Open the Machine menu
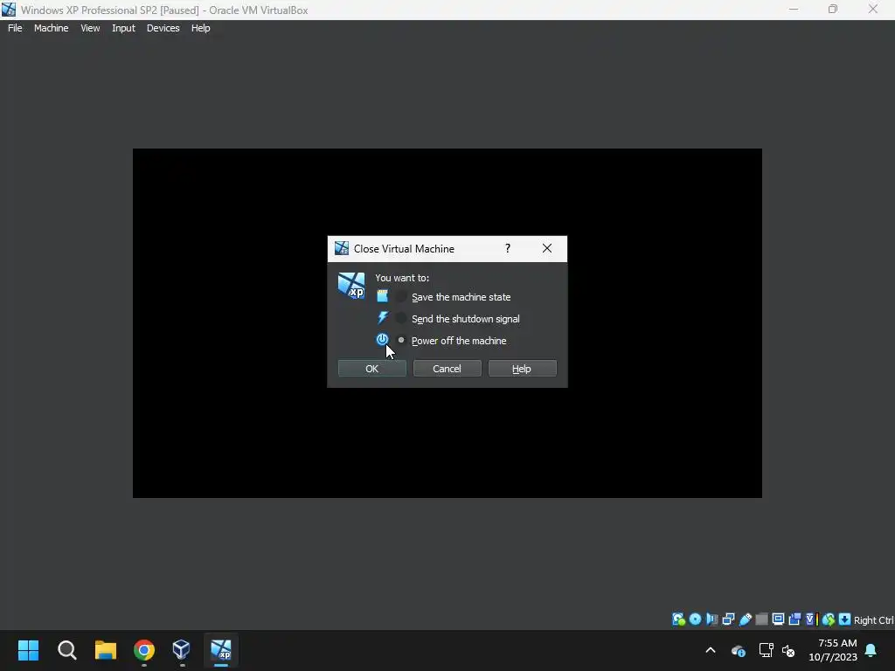The height and width of the screenshot is (671, 895). point(51,28)
